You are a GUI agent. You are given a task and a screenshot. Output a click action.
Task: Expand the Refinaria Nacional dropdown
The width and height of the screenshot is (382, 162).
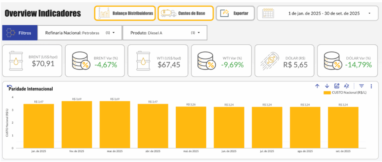[x=113, y=33]
